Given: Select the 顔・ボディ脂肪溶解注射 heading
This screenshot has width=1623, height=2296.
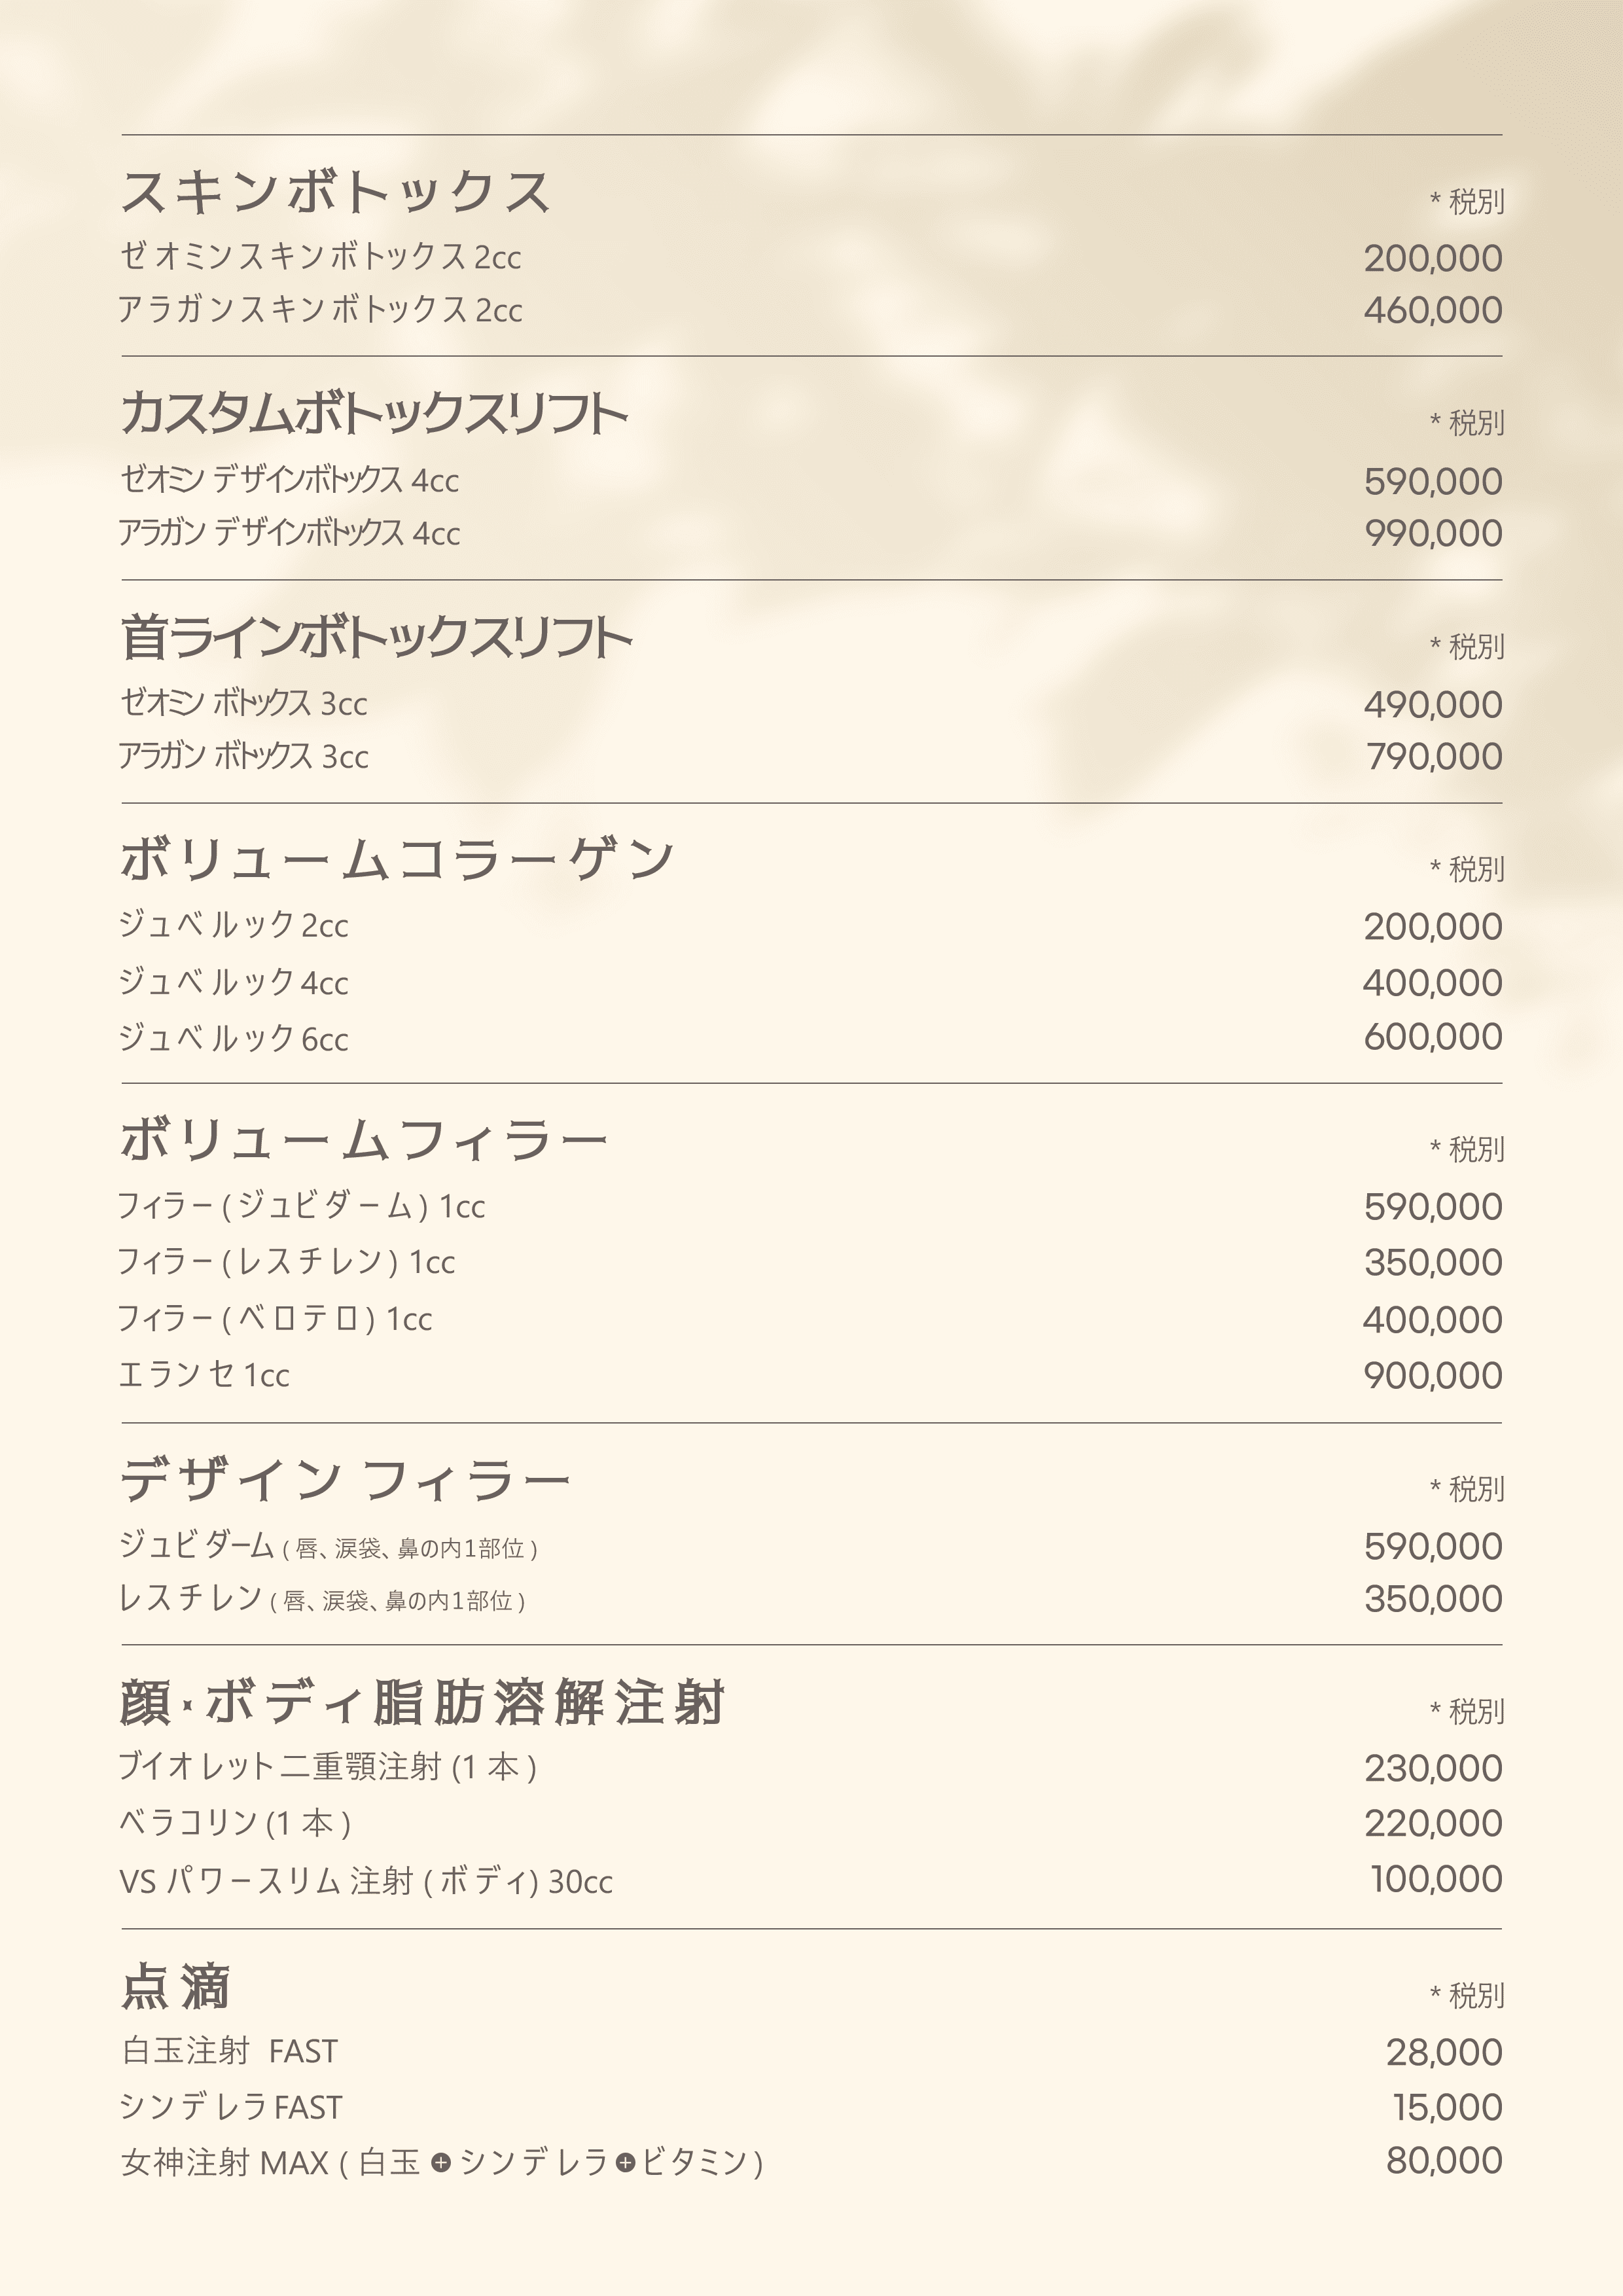Looking at the screenshot, I should (x=422, y=1703).
